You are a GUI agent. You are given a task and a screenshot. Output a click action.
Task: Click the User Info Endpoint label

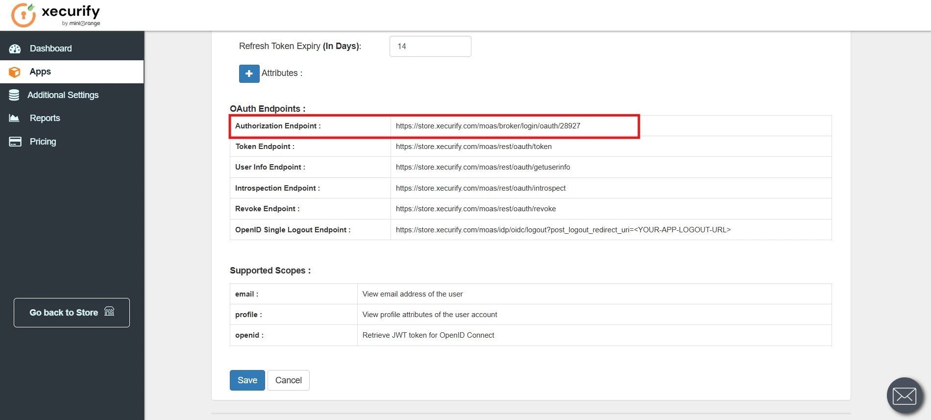[x=270, y=167]
